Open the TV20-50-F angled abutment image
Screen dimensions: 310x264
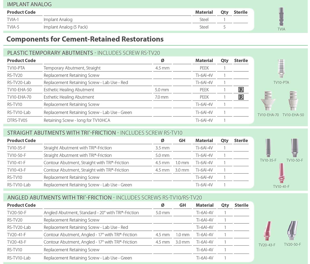tap(292, 230)
